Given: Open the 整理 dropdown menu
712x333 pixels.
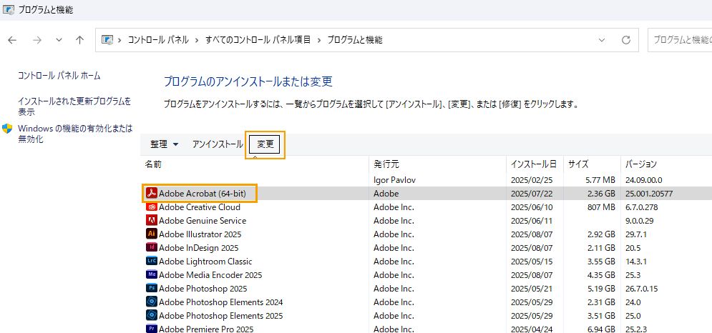Looking at the screenshot, I should [164, 144].
